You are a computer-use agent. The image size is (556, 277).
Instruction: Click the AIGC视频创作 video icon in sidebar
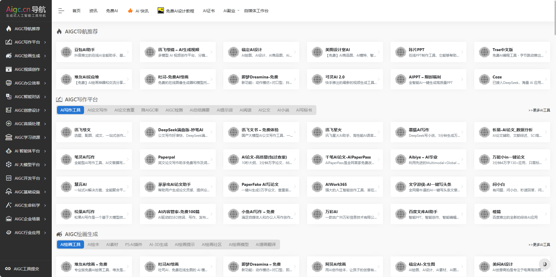(x=9, y=69)
